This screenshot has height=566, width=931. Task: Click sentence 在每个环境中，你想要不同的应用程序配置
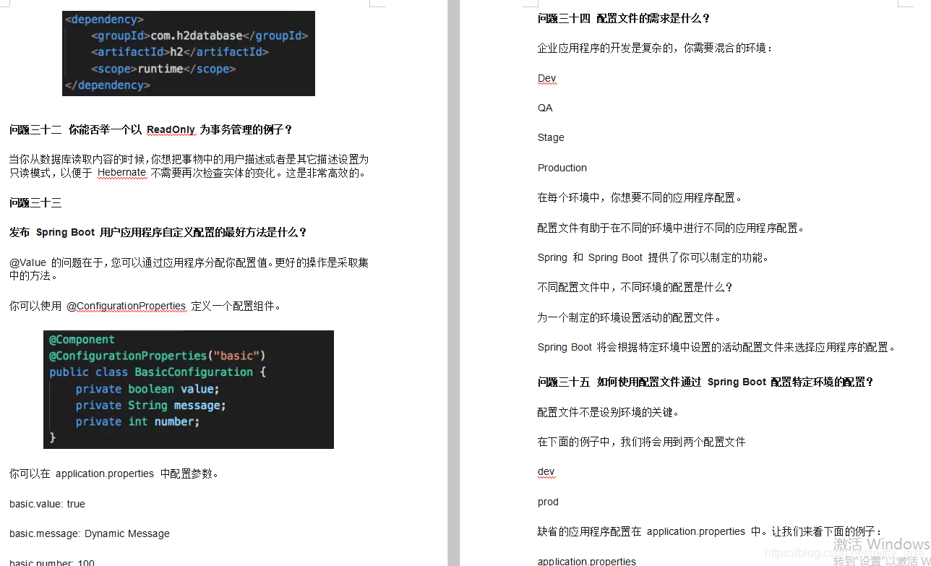point(640,198)
